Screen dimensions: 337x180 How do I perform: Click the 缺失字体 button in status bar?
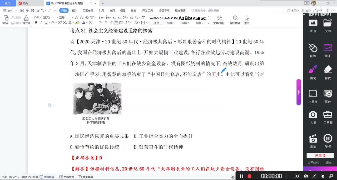(x=86, y=177)
